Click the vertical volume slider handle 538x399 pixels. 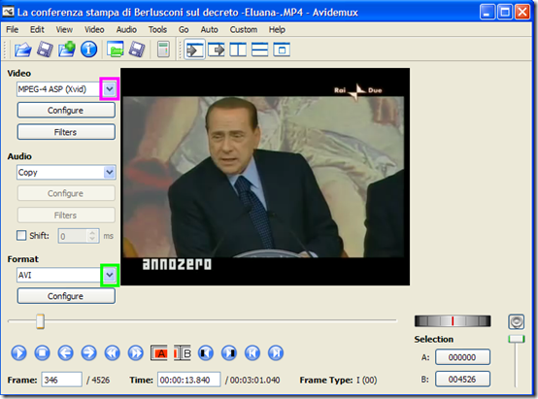coord(517,339)
